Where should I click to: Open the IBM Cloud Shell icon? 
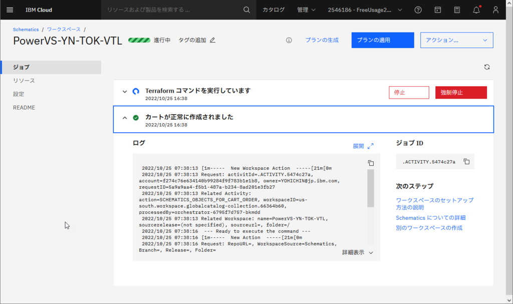click(x=437, y=10)
